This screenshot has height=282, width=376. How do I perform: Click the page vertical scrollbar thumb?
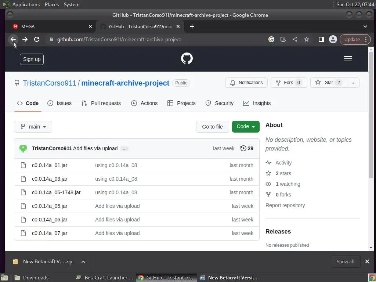(371, 115)
